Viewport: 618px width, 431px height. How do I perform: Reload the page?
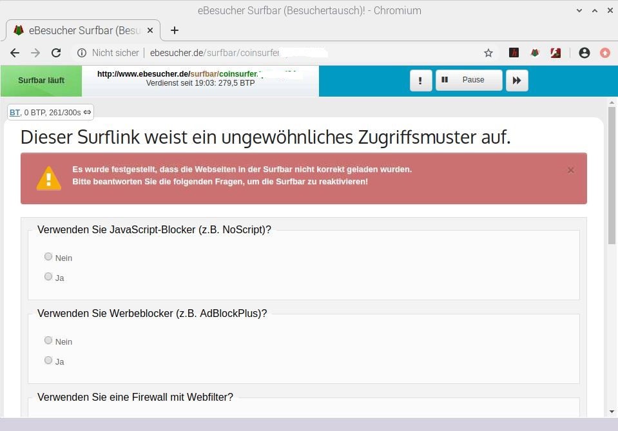pos(56,53)
